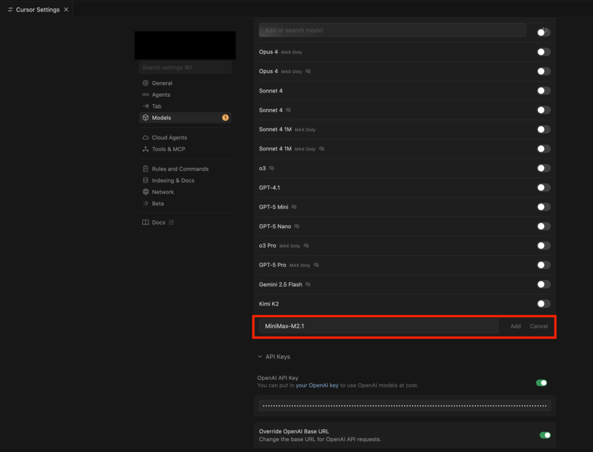Click the Cloud Agents cloud icon
The width and height of the screenshot is (593, 452).
pos(146,138)
